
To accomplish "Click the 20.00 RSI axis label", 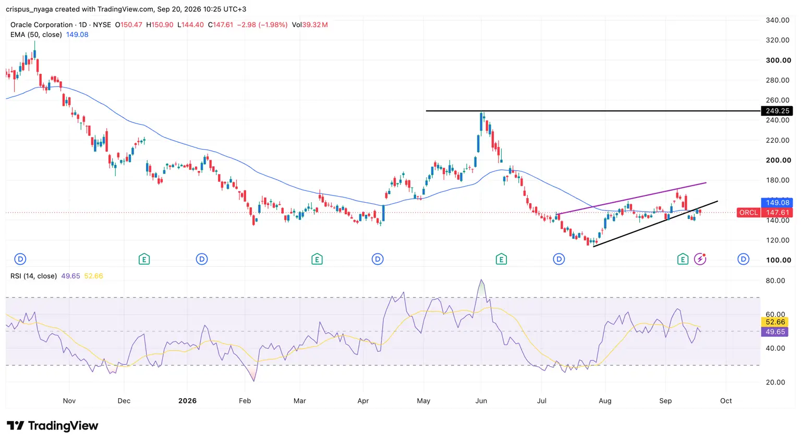I will 775,383.
